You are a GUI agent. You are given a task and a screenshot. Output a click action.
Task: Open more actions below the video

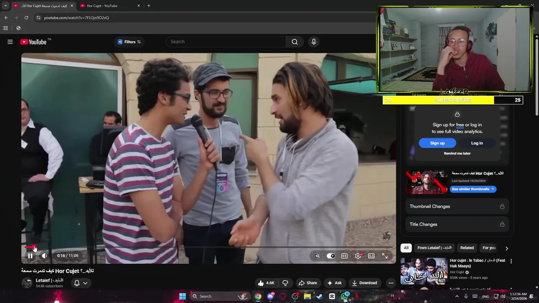(391, 283)
